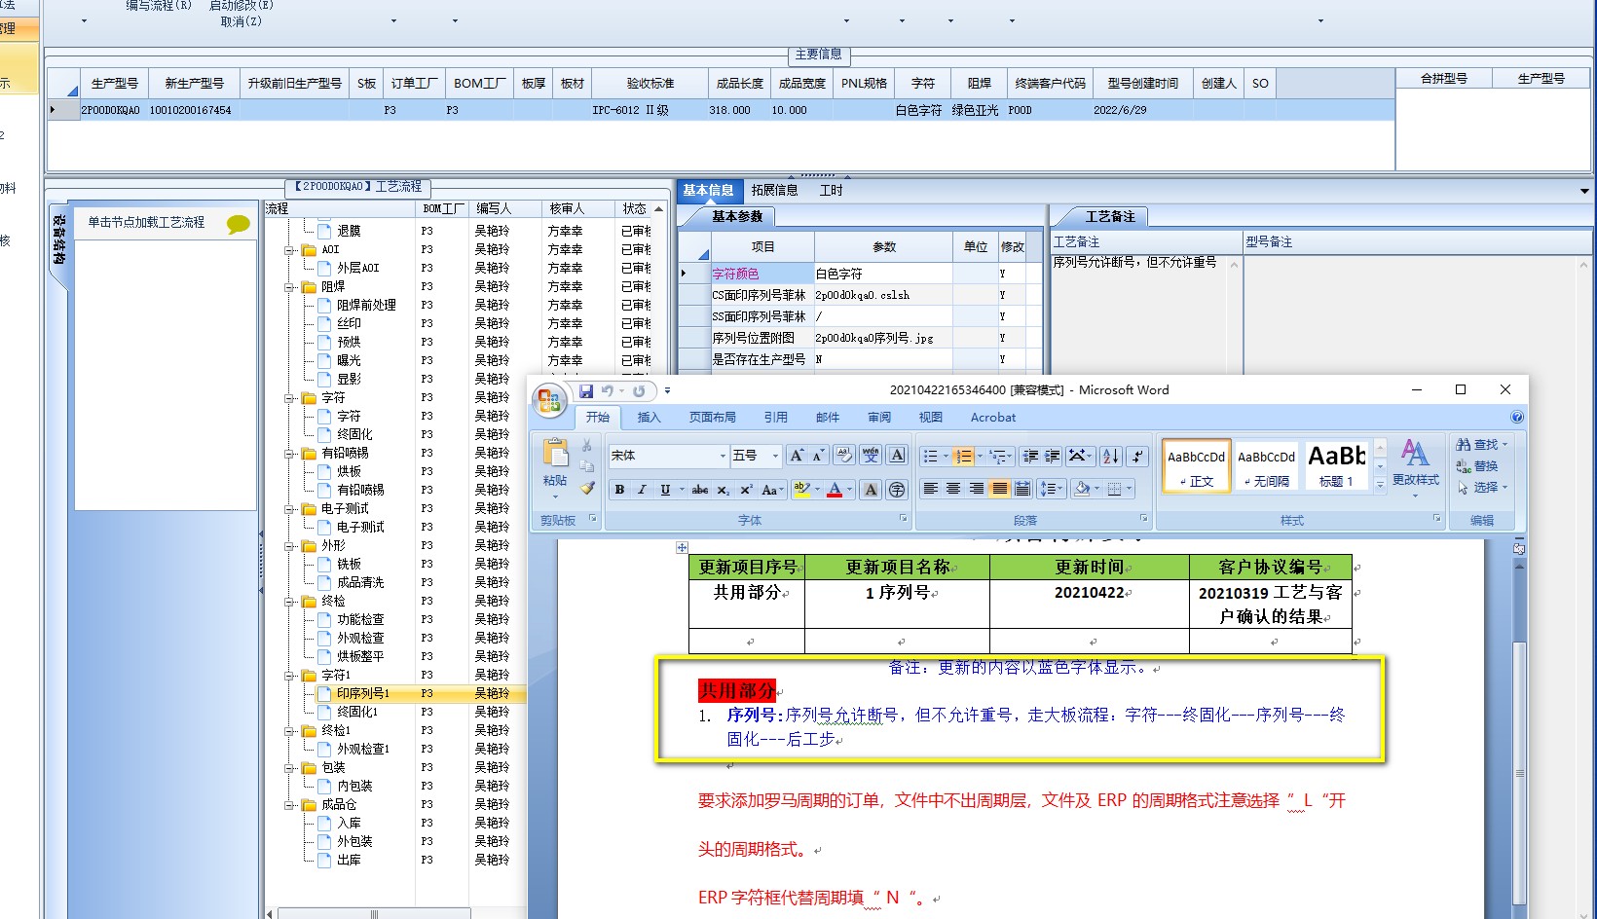This screenshot has height=919, width=1597.
Task: Click the Distributed alignment icon
Action: click(1022, 489)
